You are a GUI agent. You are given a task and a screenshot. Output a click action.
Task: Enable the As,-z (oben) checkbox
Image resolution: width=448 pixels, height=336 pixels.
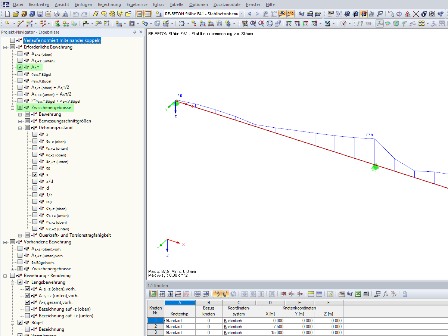click(20, 54)
